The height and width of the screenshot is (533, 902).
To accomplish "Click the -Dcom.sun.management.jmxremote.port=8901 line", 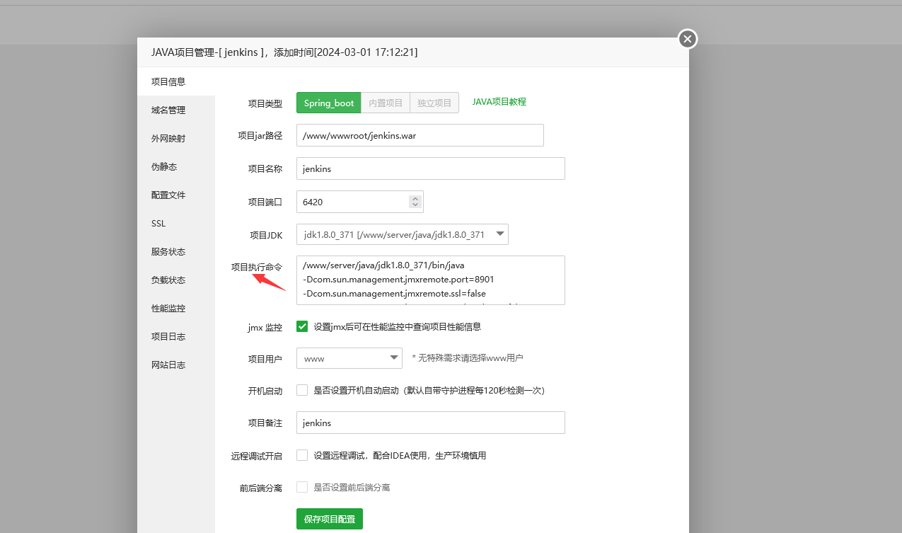I will pos(398,280).
